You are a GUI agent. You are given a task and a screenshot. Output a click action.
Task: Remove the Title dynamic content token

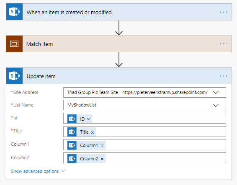click(x=93, y=132)
